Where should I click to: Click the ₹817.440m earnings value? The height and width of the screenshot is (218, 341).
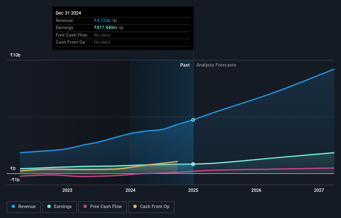[105, 27]
